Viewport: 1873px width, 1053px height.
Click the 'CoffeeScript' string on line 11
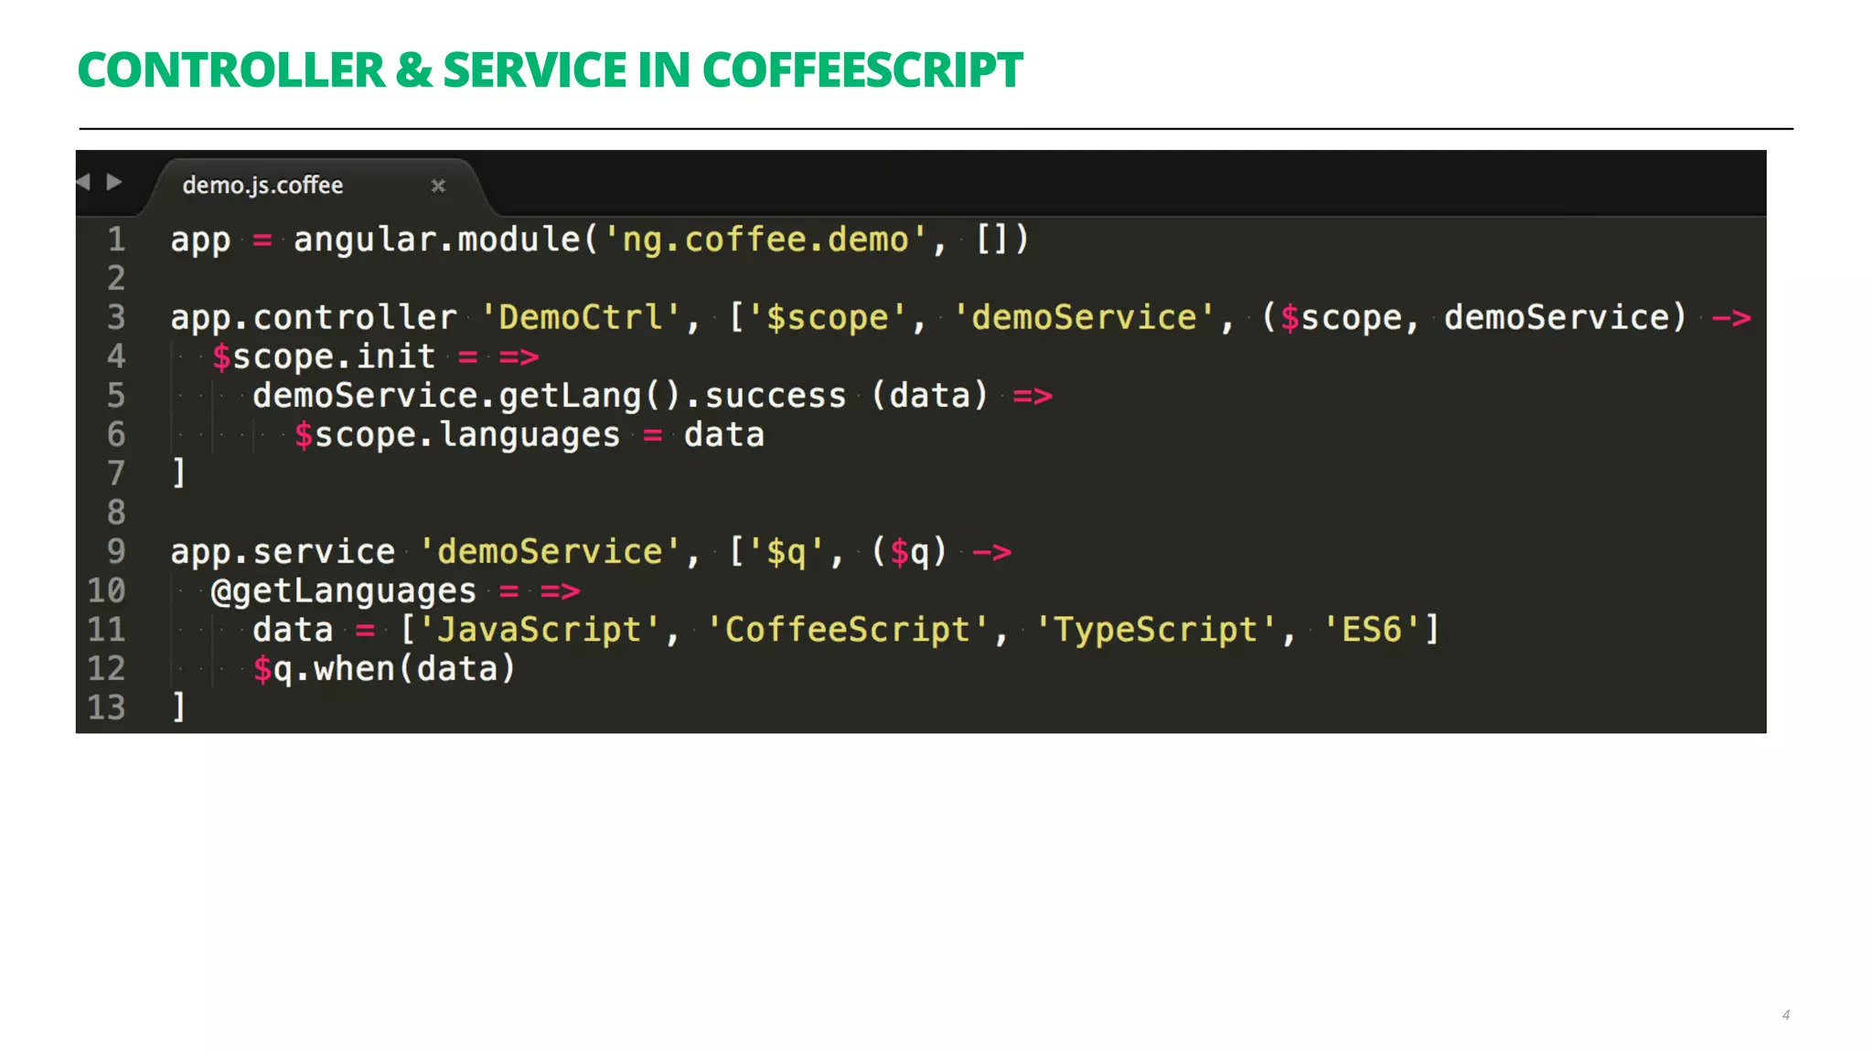pyautogui.click(x=847, y=630)
